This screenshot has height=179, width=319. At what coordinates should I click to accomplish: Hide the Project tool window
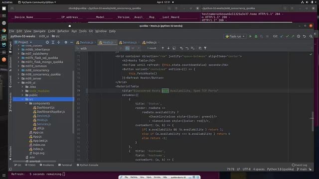71,42
